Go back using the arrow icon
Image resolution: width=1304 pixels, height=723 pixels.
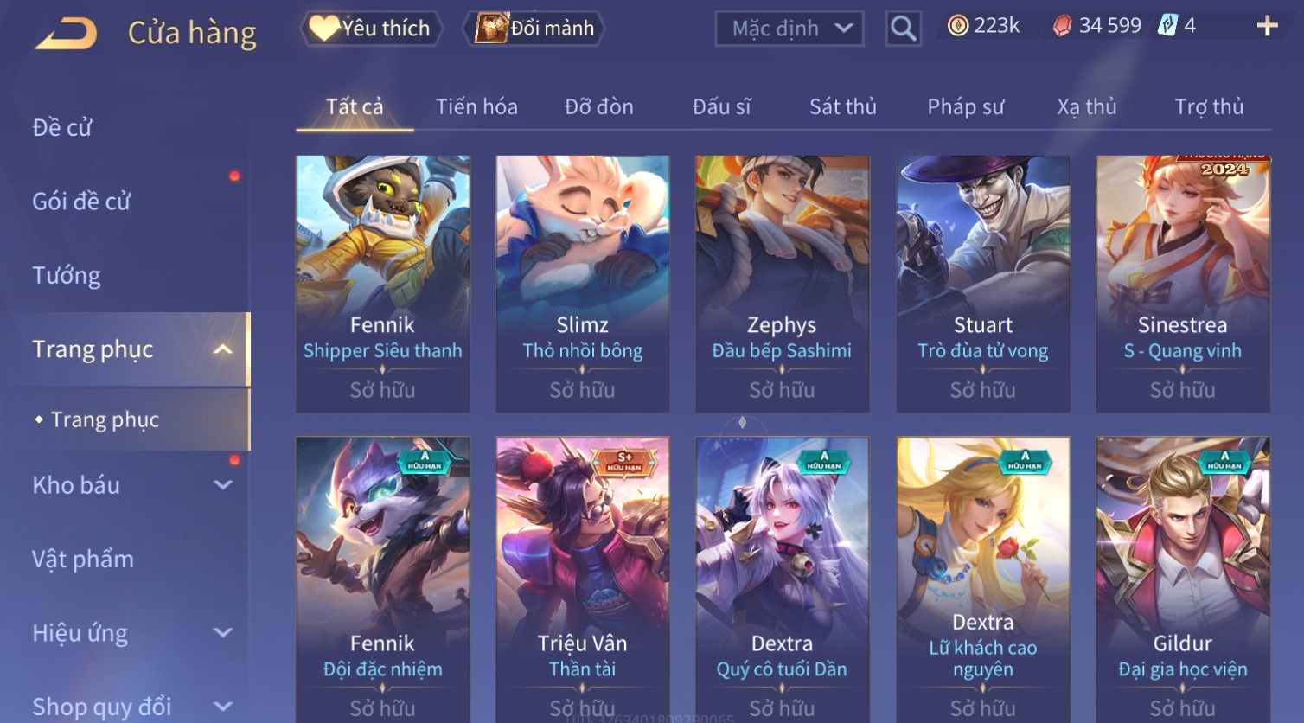[66, 33]
